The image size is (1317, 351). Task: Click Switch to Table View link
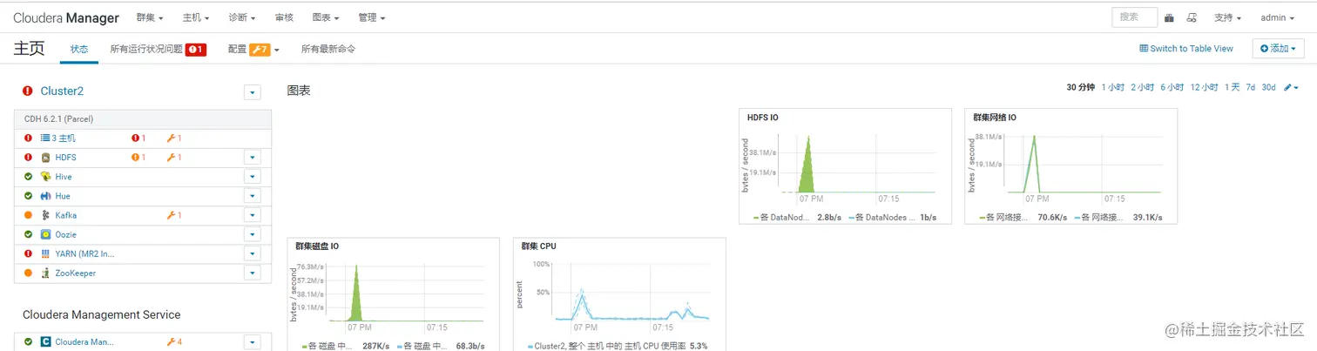click(x=1186, y=49)
